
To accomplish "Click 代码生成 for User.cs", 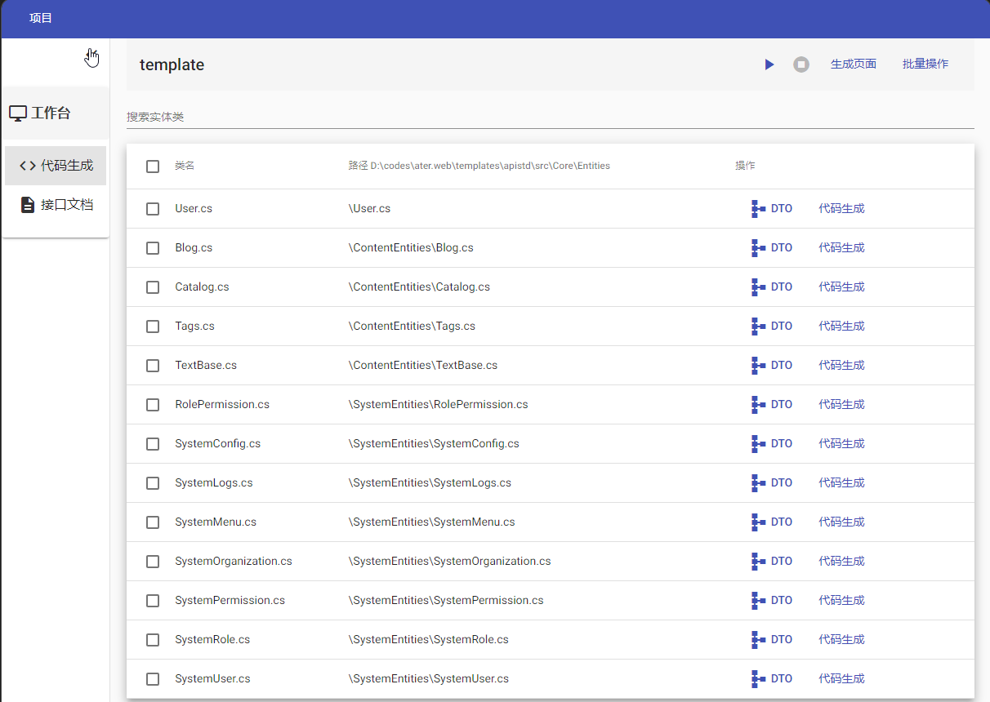I will point(841,209).
